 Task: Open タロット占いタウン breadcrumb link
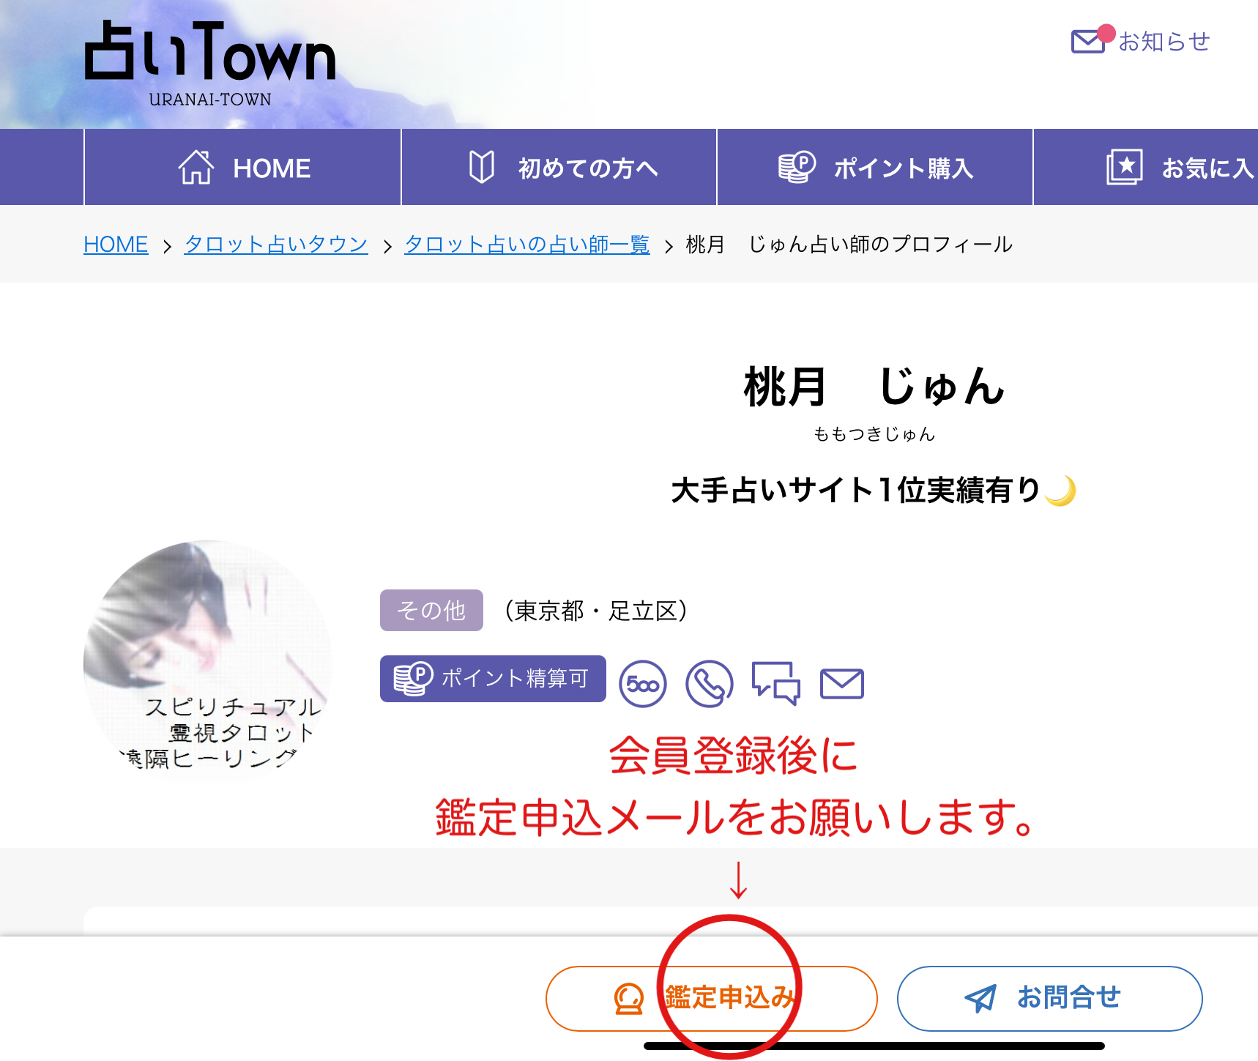[x=276, y=245]
